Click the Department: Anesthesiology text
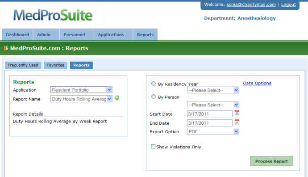The image size is (308, 177). [240, 18]
